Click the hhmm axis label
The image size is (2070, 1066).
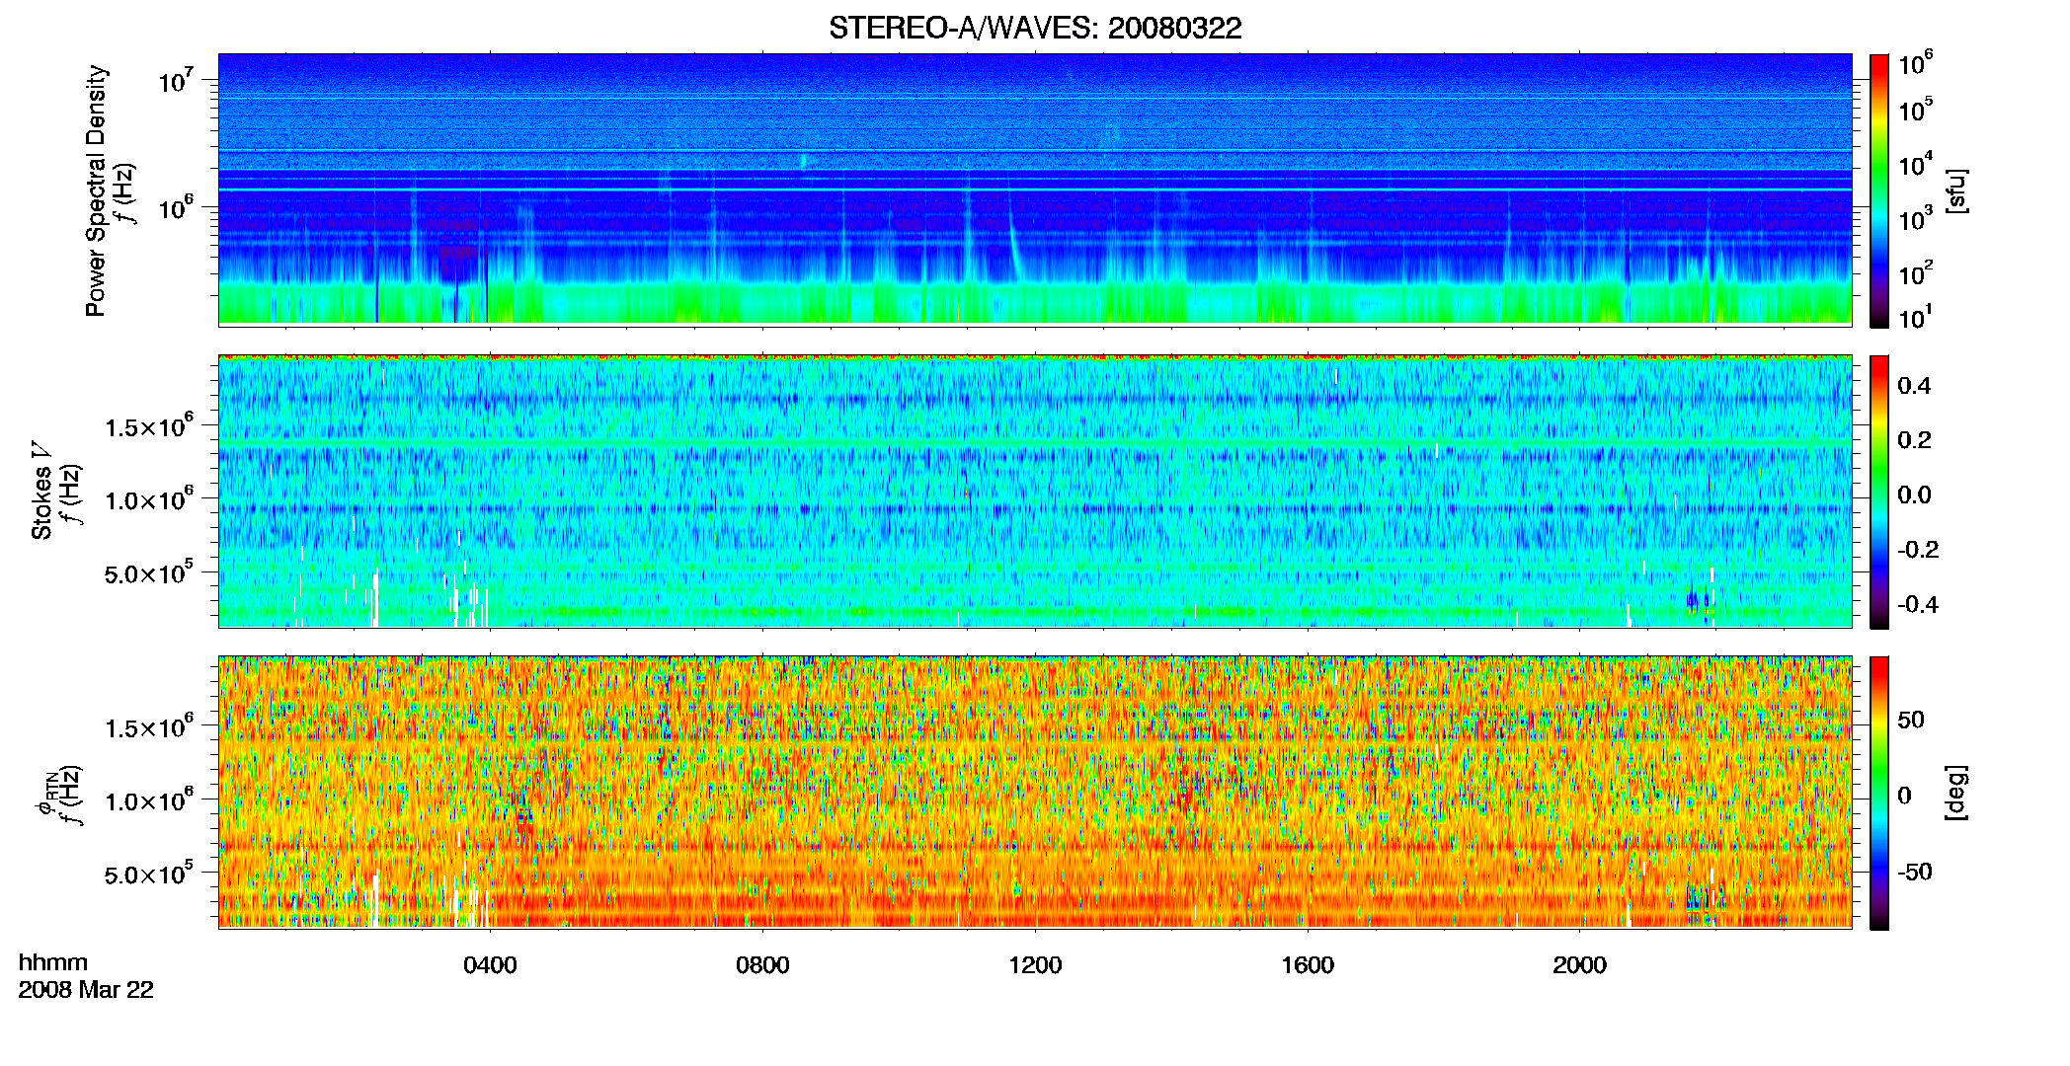(53, 962)
